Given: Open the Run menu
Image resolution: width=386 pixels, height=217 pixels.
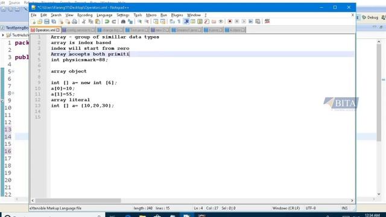Looking at the screenshot, I should (163, 15).
